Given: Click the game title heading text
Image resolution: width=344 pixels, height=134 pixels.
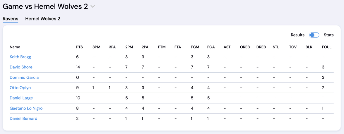Looking at the screenshot, I should tap(45, 6).
